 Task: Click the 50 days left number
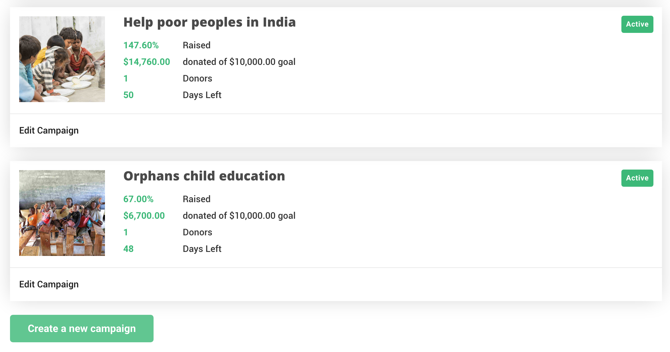pos(128,95)
